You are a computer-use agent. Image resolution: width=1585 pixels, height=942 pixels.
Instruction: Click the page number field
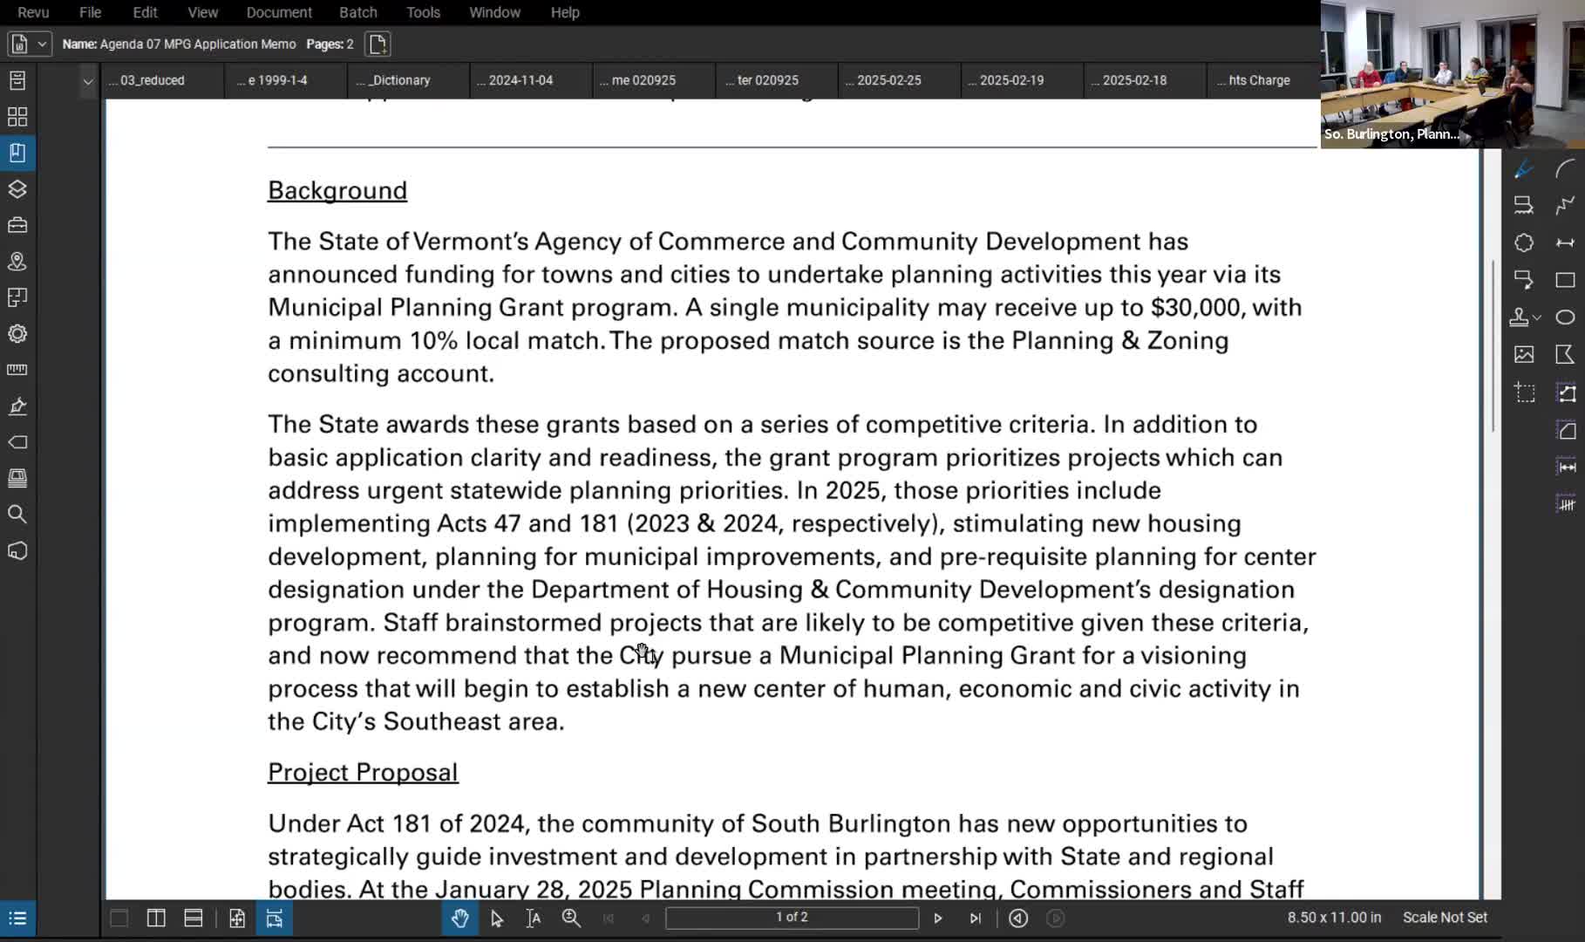[x=792, y=918]
